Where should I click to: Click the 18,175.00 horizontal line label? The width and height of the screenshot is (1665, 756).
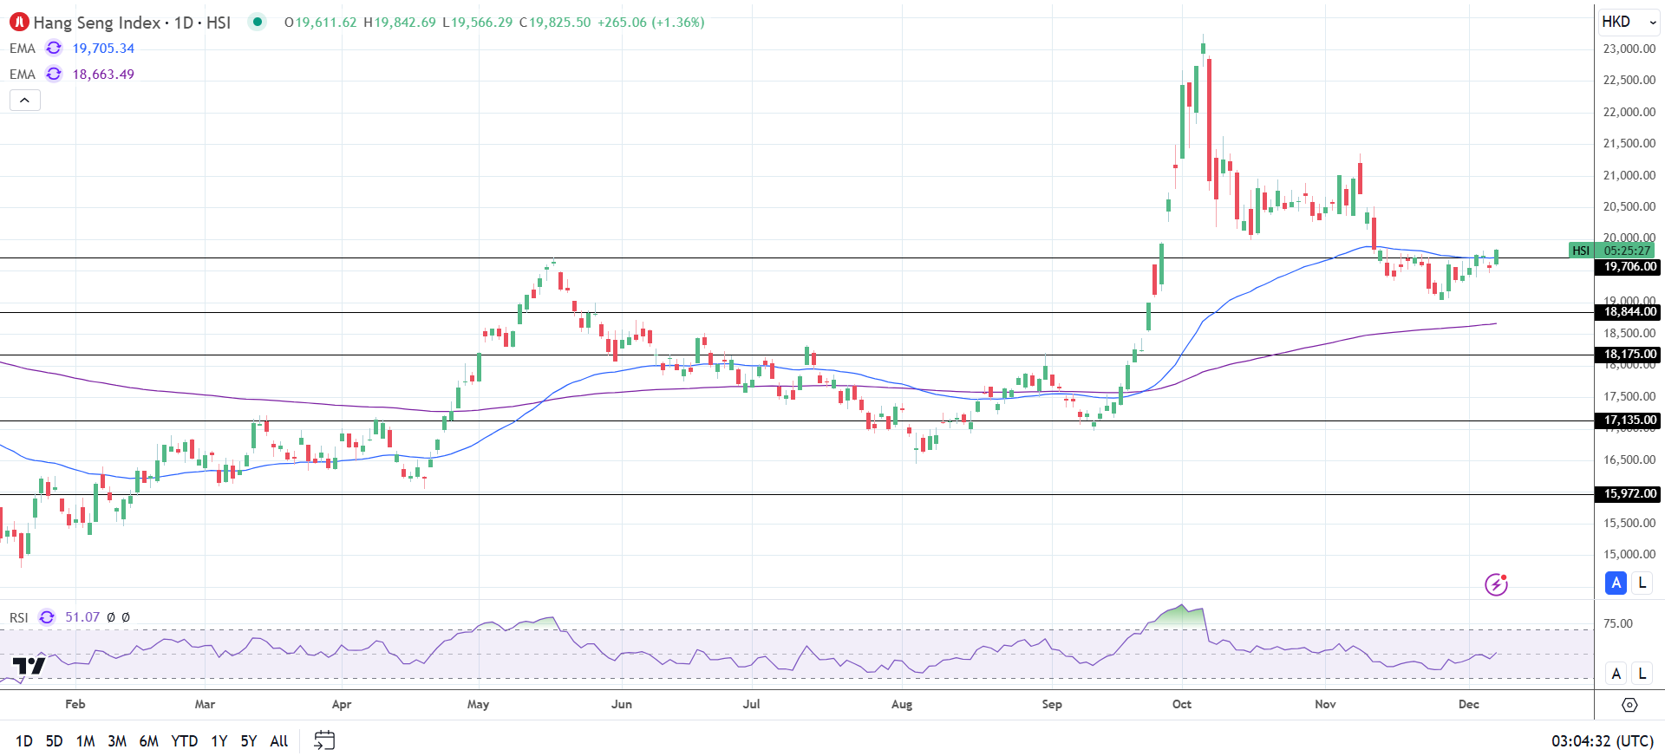[1629, 355]
